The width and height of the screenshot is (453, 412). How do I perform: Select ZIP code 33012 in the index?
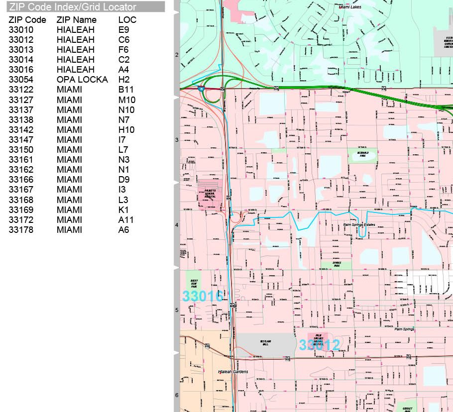(x=21, y=39)
